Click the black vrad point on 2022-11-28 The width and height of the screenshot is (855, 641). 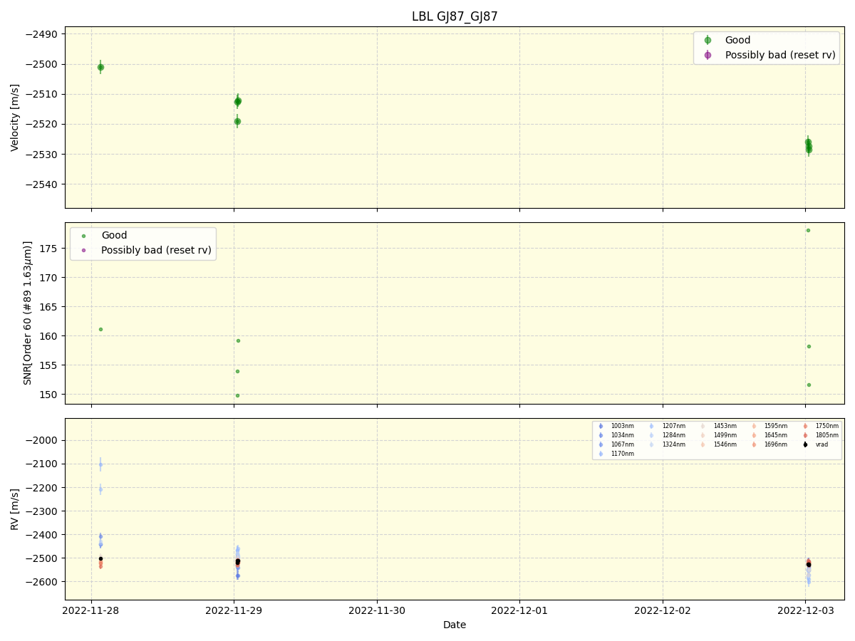tap(100, 558)
